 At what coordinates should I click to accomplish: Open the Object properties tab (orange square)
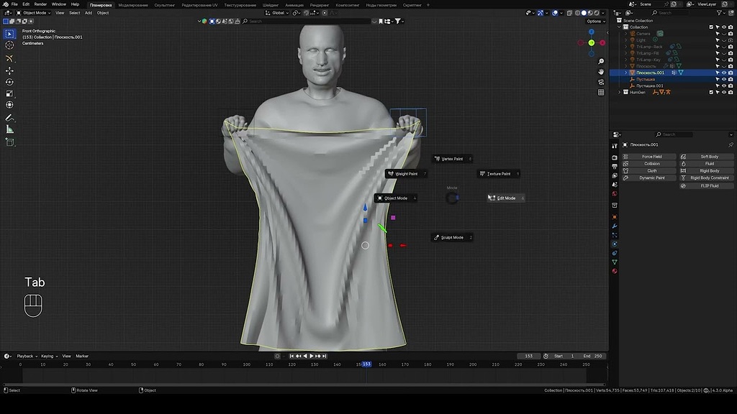(x=615, y=217)
